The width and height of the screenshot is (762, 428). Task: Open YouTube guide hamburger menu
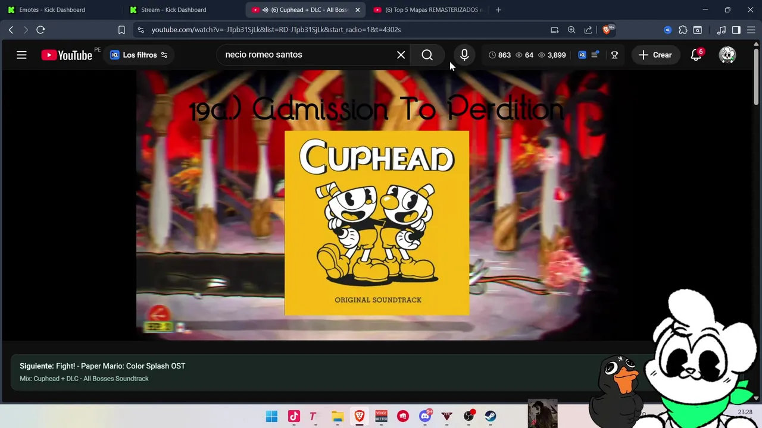point(21,55)
